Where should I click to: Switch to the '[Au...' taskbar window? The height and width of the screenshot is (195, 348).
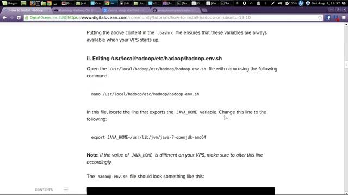[169, 3]
